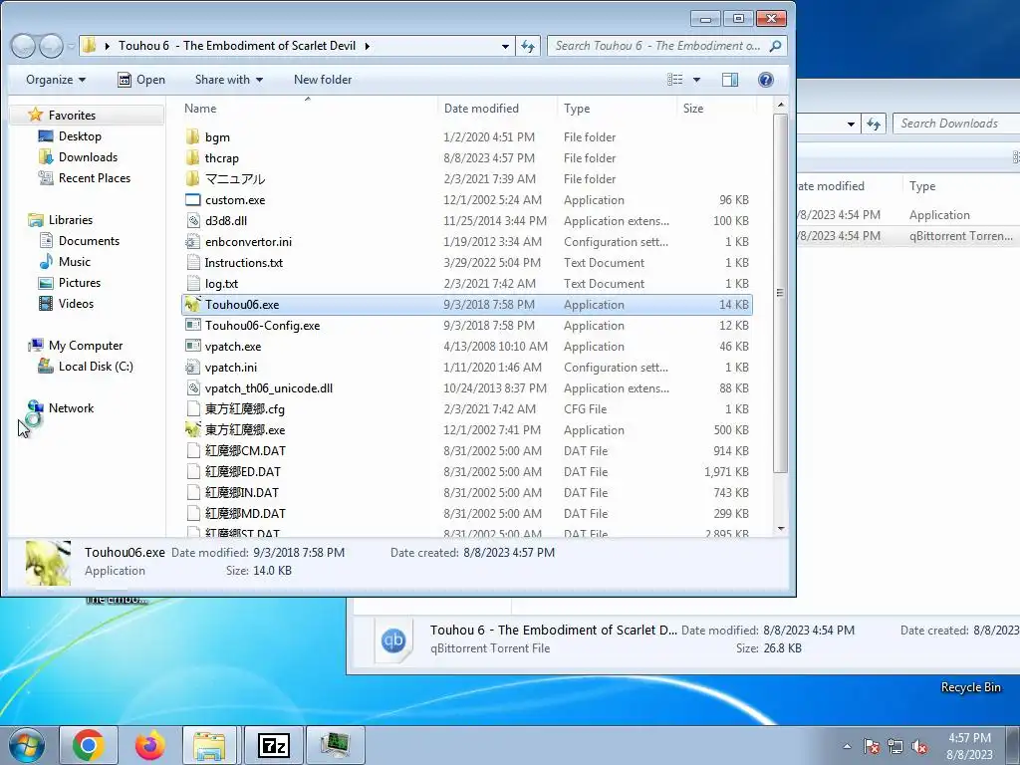This screenshot has height=765, width=1020.
Task: Sort by the Type column header
Action: (577, 109)
